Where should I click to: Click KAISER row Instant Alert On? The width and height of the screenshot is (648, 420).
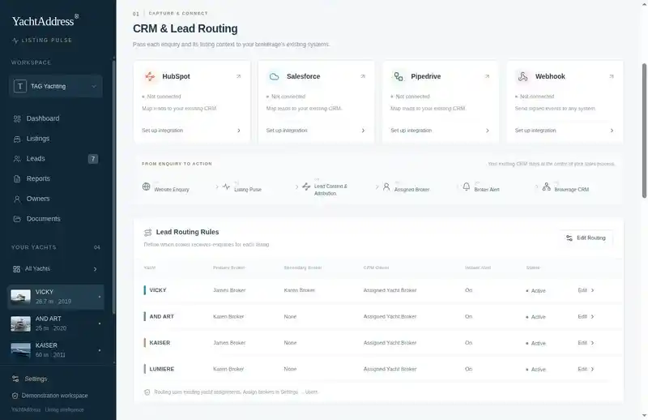468,343
